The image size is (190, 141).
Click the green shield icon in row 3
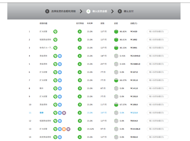[55, 48]
